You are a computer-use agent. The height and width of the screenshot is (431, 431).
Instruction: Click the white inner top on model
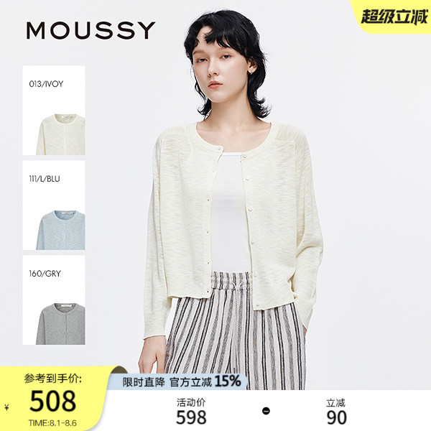point(231,213)
